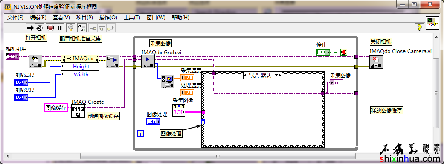Select the IMAQ Create node
This screenshot has height=164, width=444.
(x=78, y=111)
